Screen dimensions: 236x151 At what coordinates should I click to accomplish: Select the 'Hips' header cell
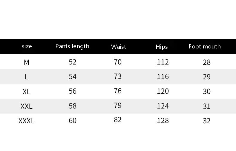(162, 47)
